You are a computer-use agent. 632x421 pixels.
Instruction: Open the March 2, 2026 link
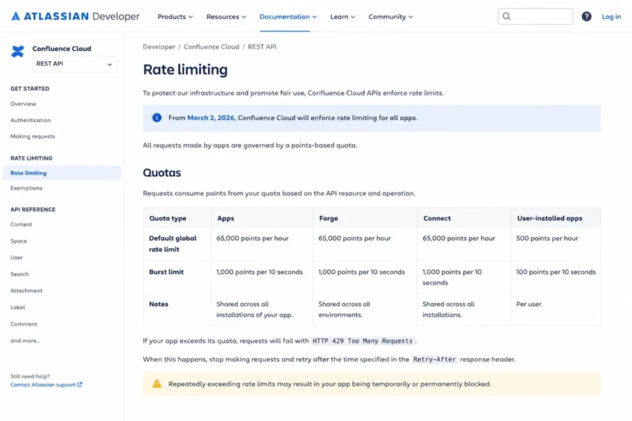[x=210, y=118]
